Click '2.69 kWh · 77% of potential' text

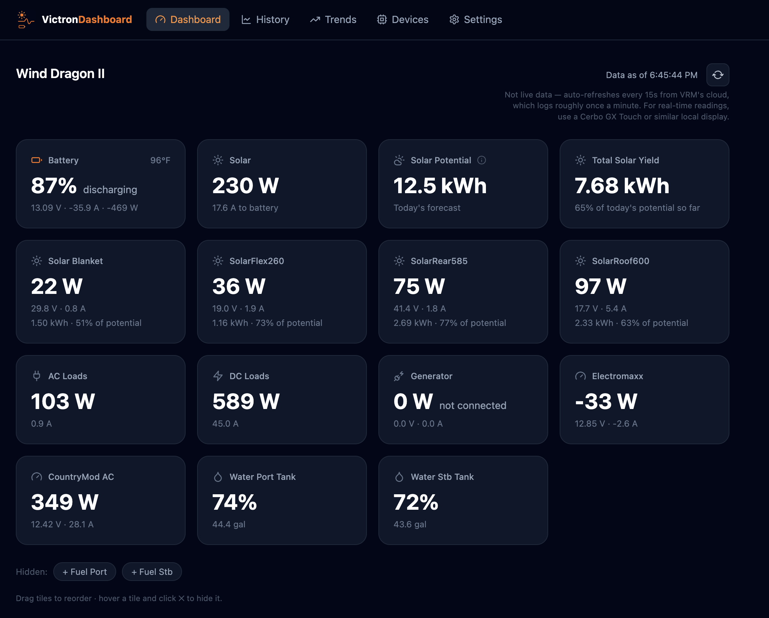click(x=450, y=323)
